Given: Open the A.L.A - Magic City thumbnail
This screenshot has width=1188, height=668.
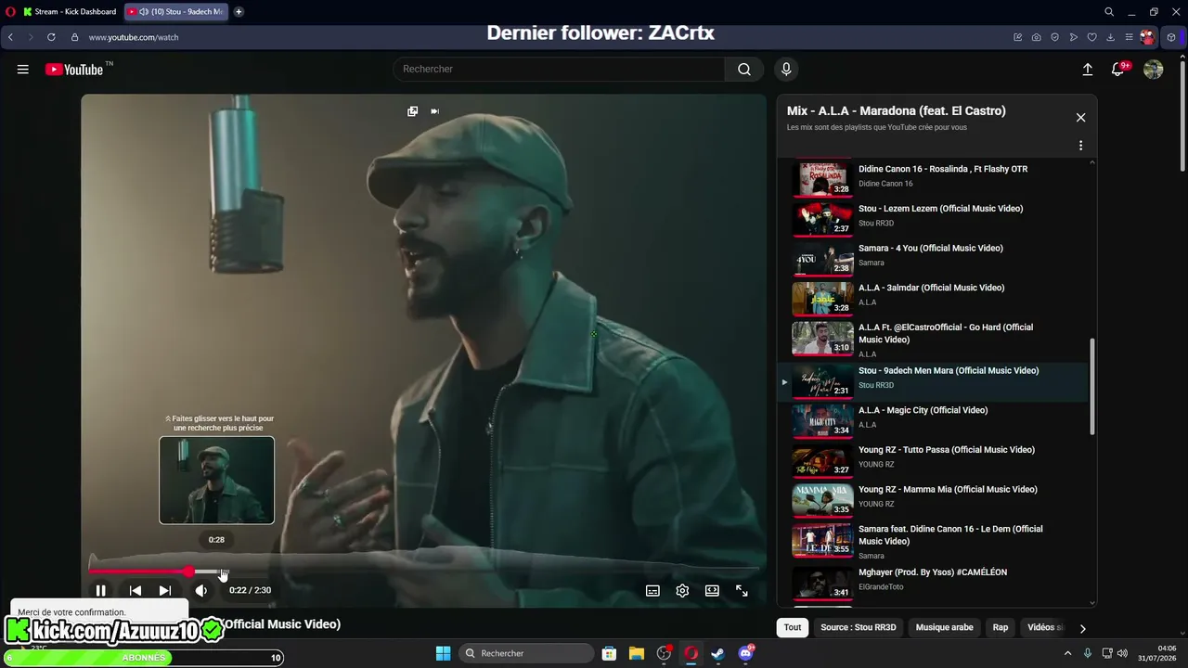Looking at the screenshot, I should pos(822,419).
